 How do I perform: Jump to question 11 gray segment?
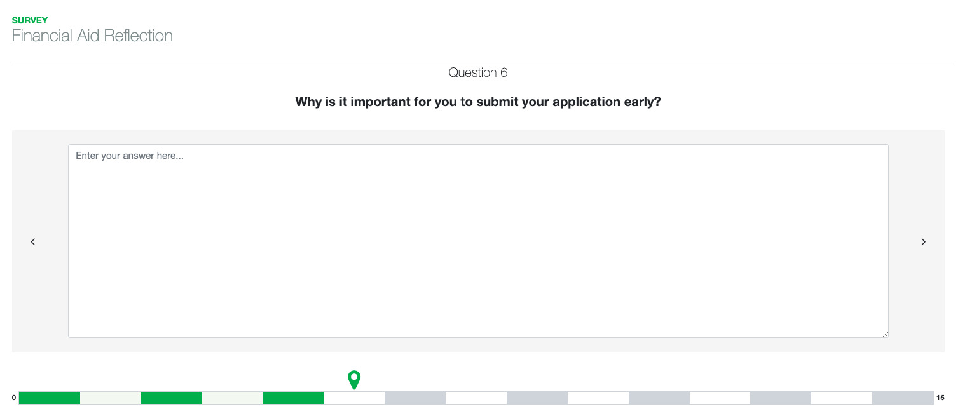[x=659, y=398]
